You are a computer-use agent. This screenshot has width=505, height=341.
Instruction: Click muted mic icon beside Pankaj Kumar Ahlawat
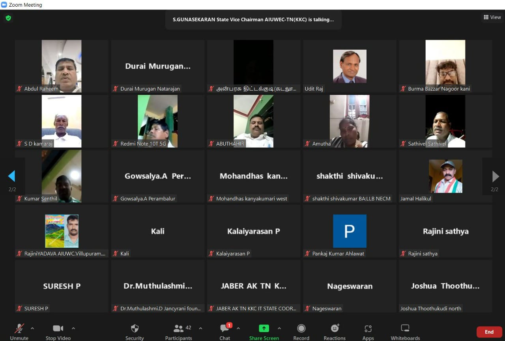point(307,254)
